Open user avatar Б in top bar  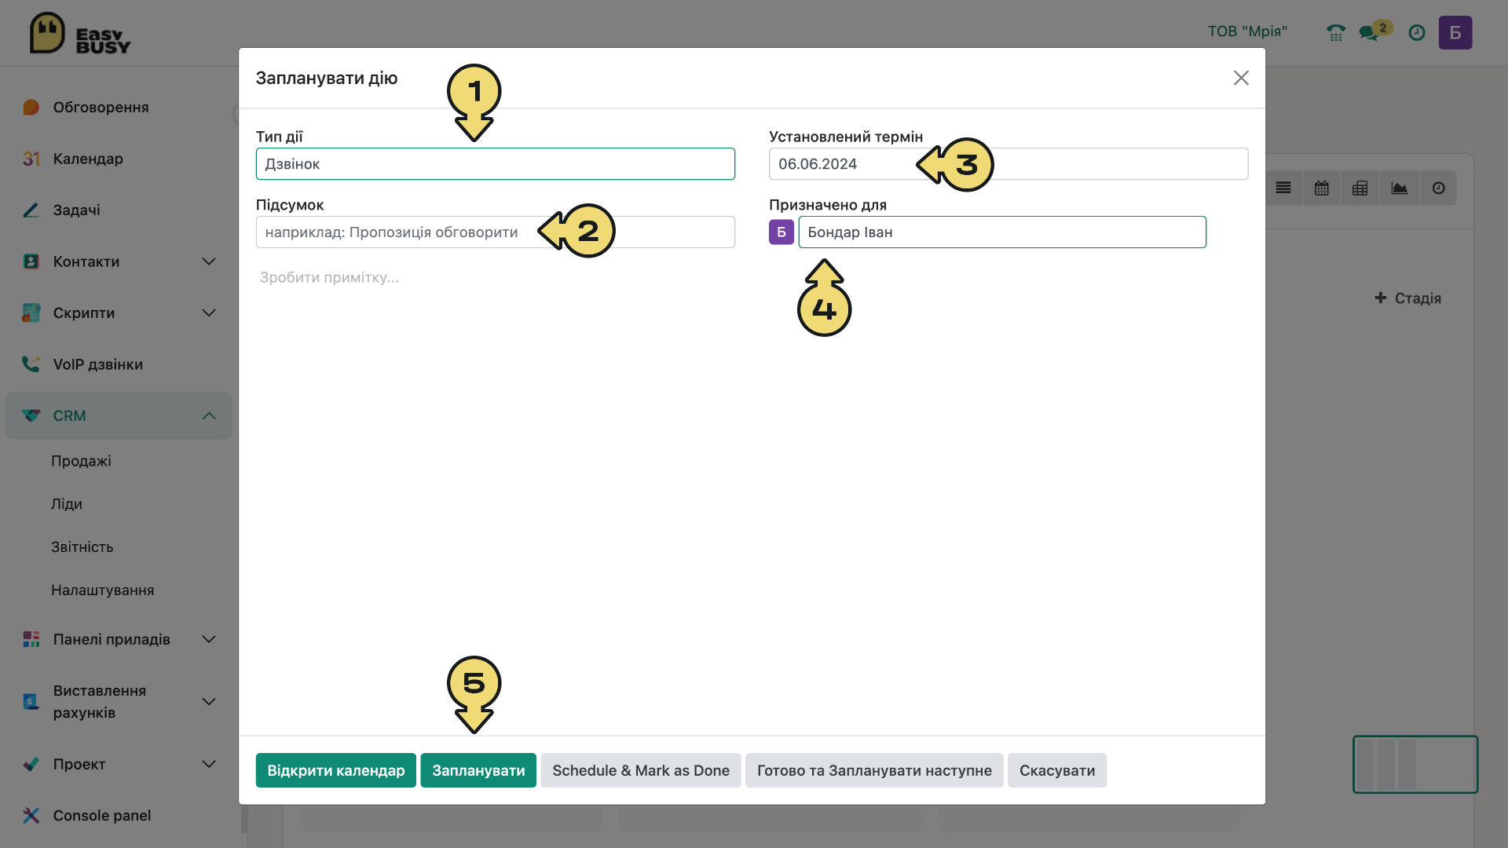[x=1455, y=33]
